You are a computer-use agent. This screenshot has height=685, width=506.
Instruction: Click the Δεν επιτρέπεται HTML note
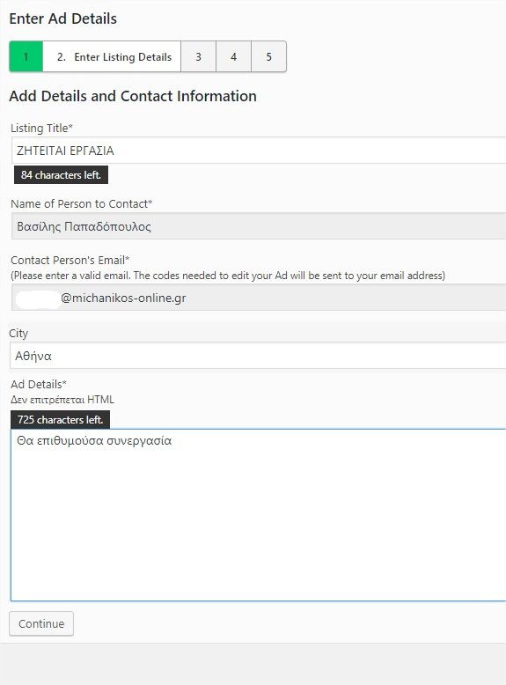[x=62, y=400]
